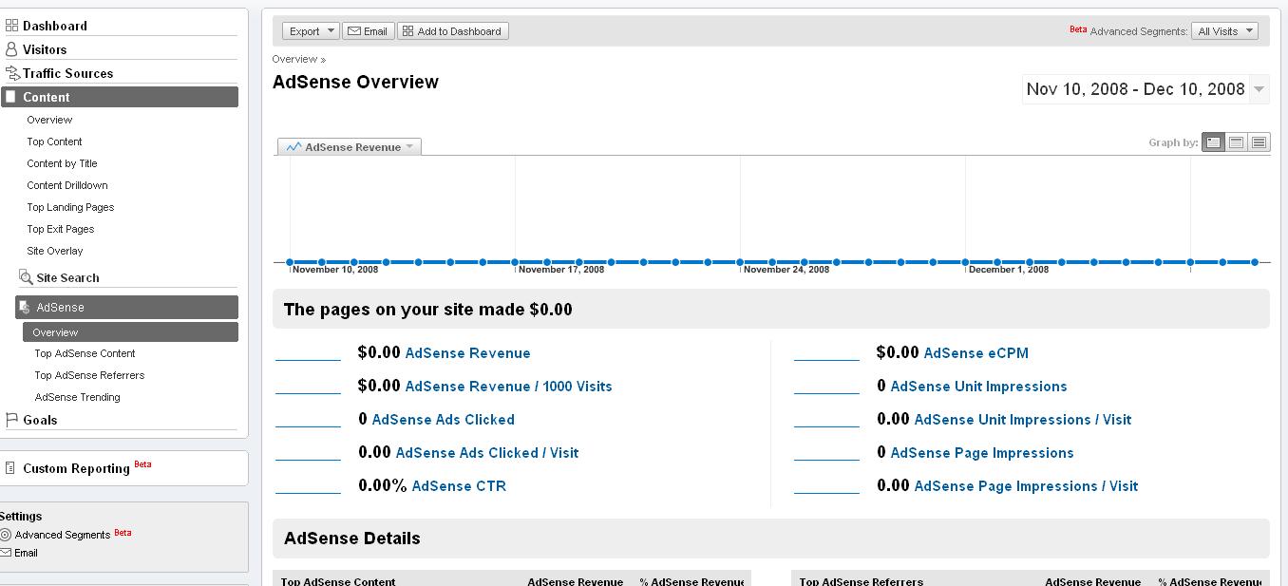Open the Goals section
Image resolution: width=1288 pixels, height=586 pixels.
point(40,420)
